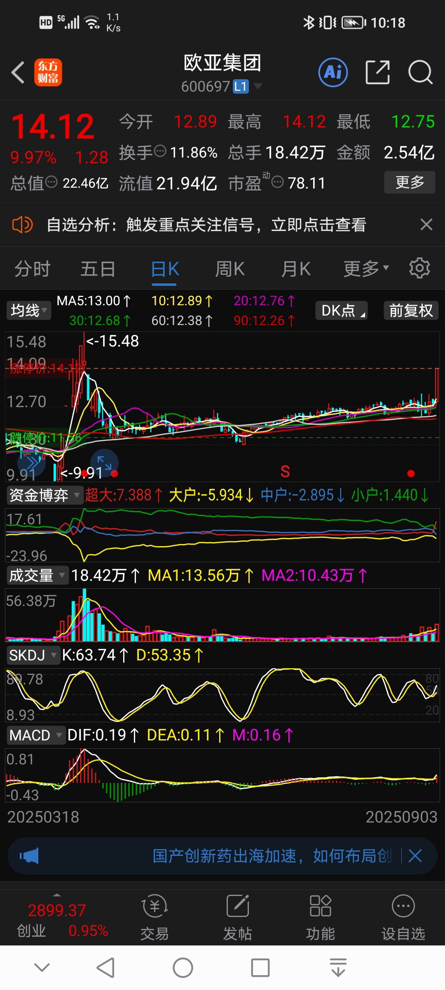Tap the 2899.37 index value
This screenshot has height=990, width=445.
pyautogui.click(x=56, y=910)
